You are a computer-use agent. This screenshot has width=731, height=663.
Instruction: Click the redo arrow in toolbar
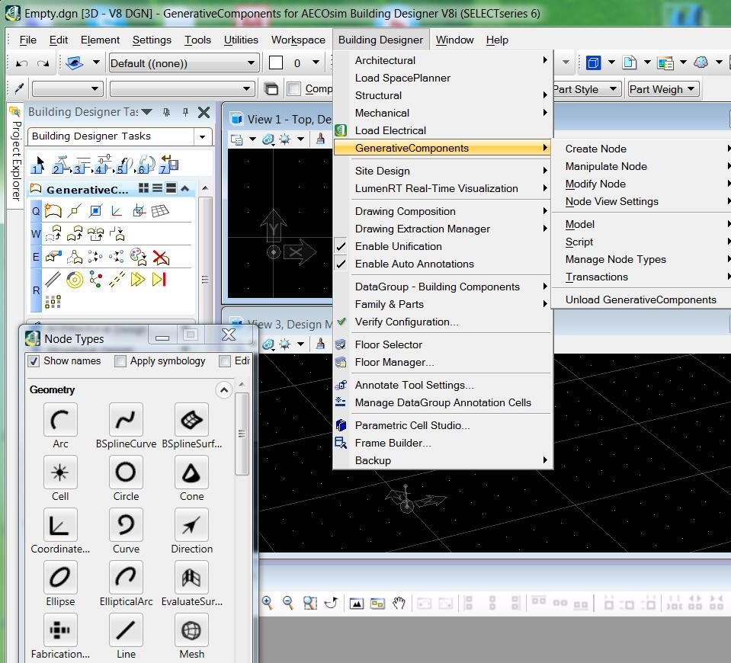click(x=43, y=63)
